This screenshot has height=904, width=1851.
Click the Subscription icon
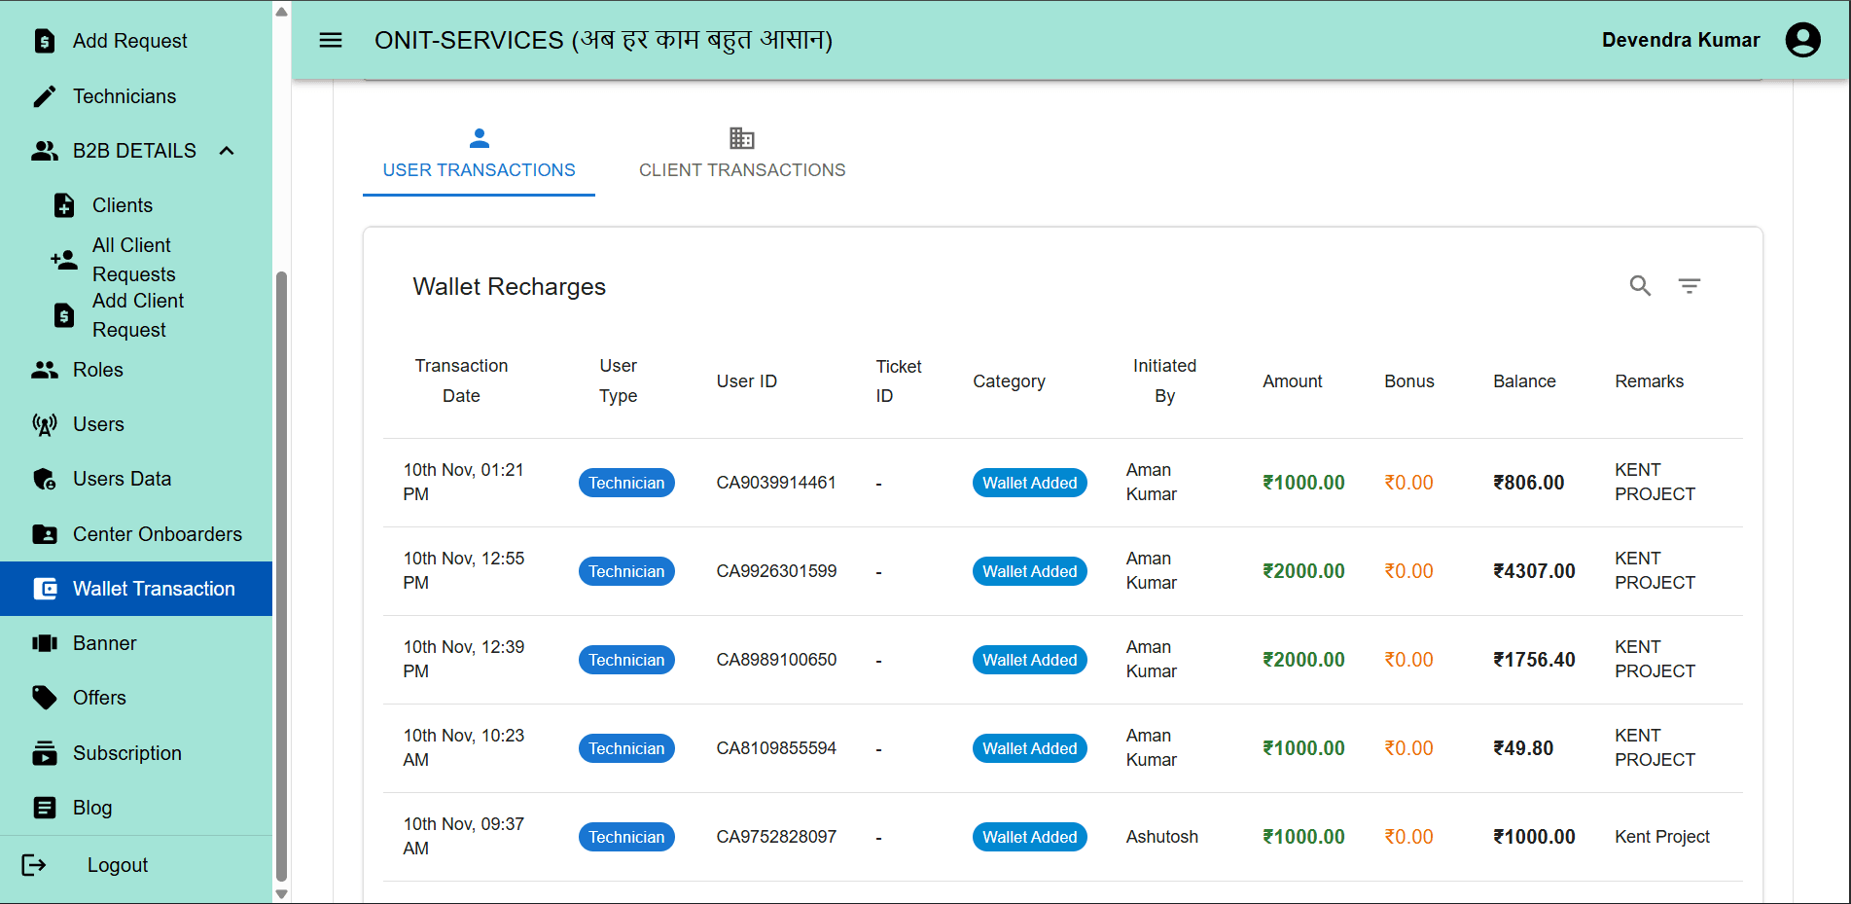(x=45, y=753)
